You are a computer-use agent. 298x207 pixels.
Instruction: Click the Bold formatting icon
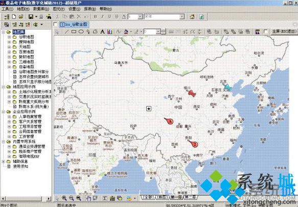coord(96,17)
